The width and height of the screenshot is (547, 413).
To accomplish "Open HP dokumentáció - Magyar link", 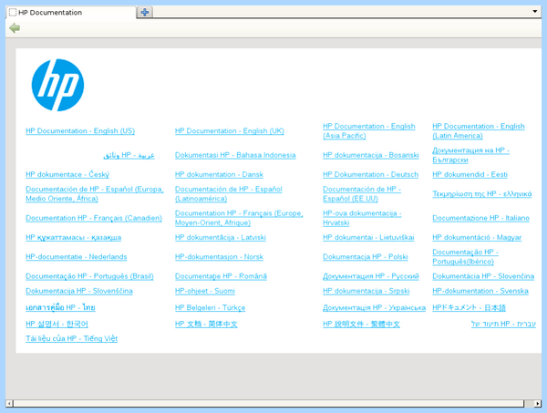I will 477,238.
